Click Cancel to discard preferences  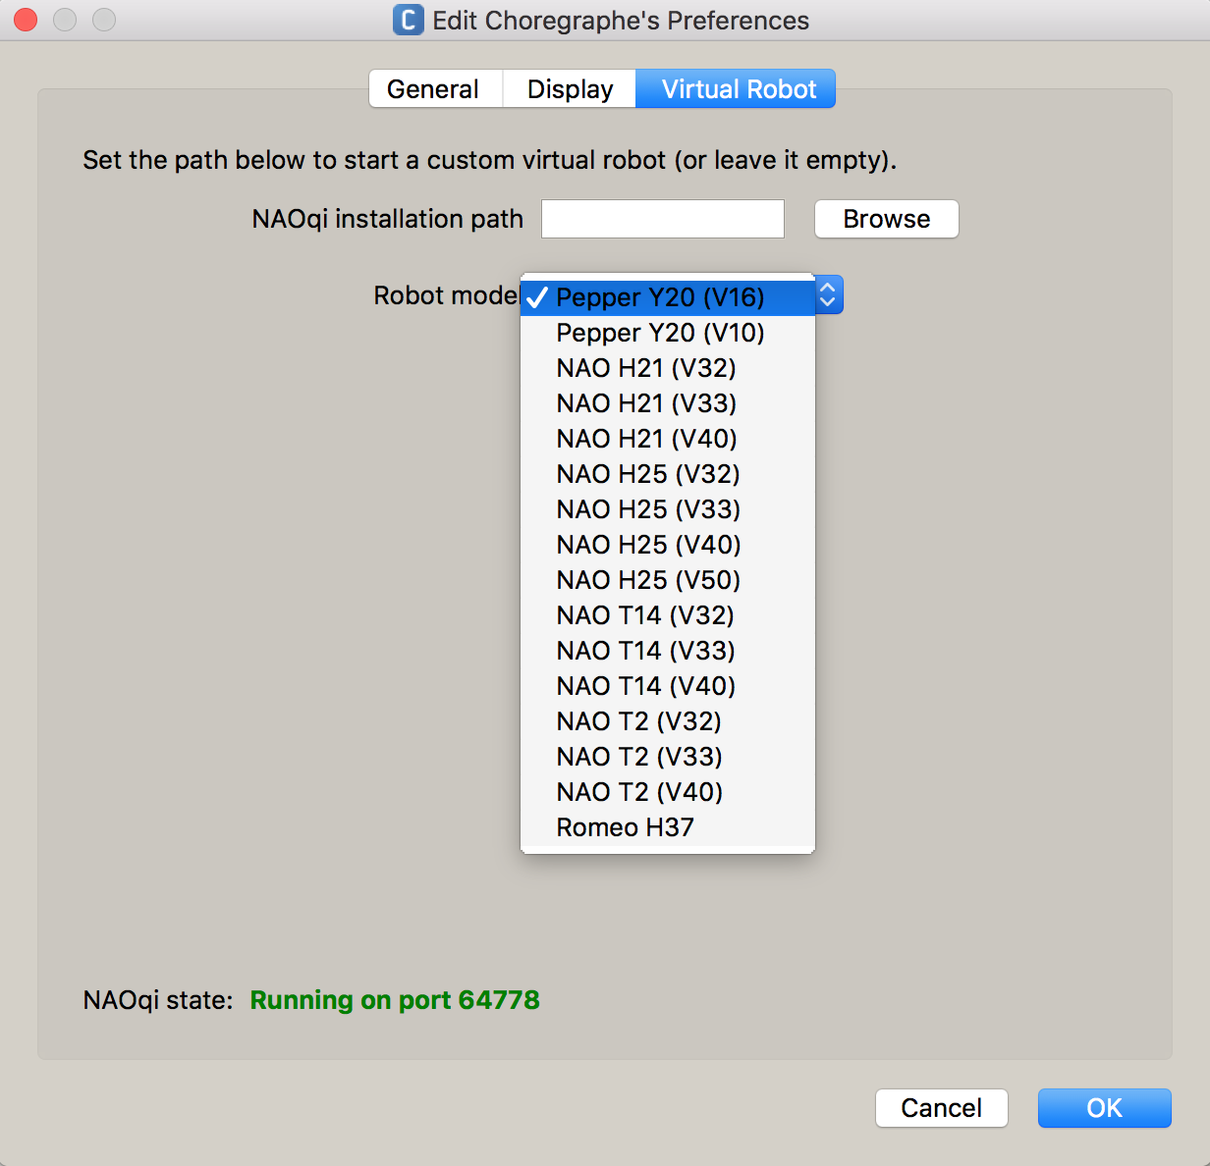[x=941, y=1108]
